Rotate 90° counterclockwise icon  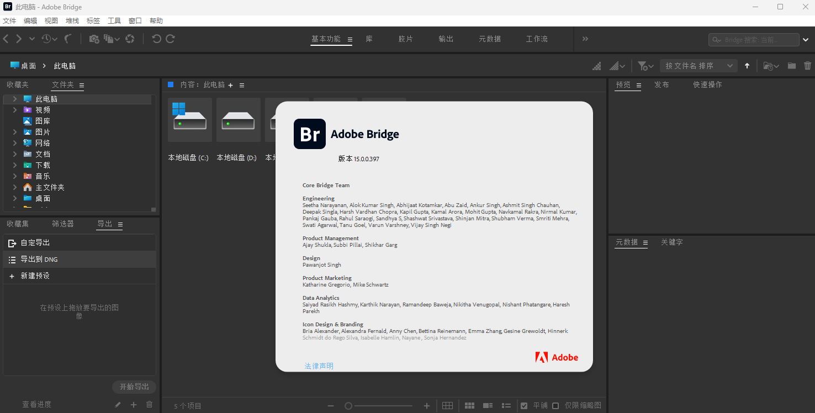pos(156,39)
